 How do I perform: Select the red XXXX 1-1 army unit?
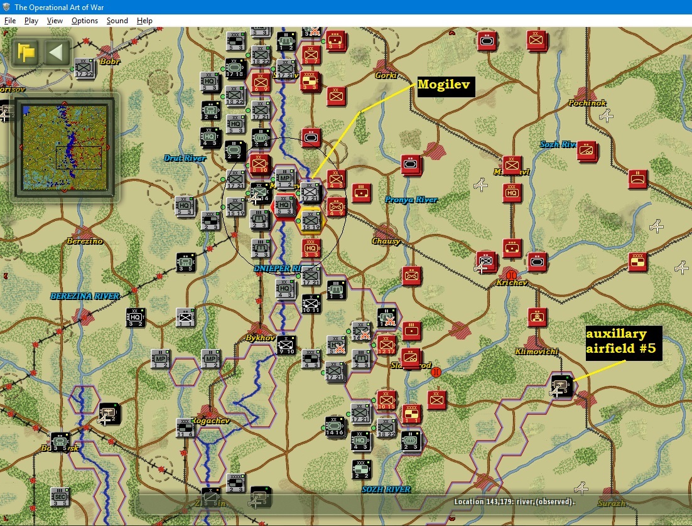click(x=412, y=414)
